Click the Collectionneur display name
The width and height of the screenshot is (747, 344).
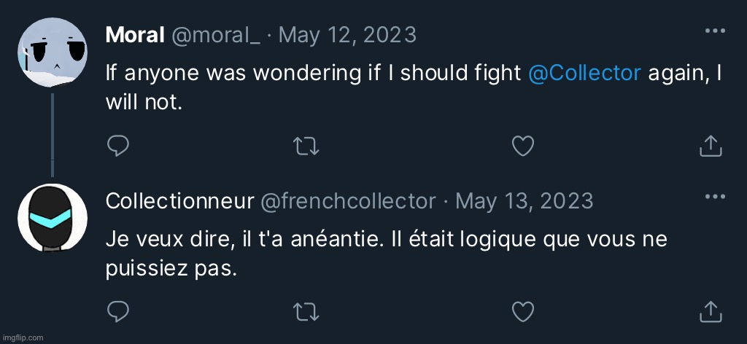click(179, 200)
